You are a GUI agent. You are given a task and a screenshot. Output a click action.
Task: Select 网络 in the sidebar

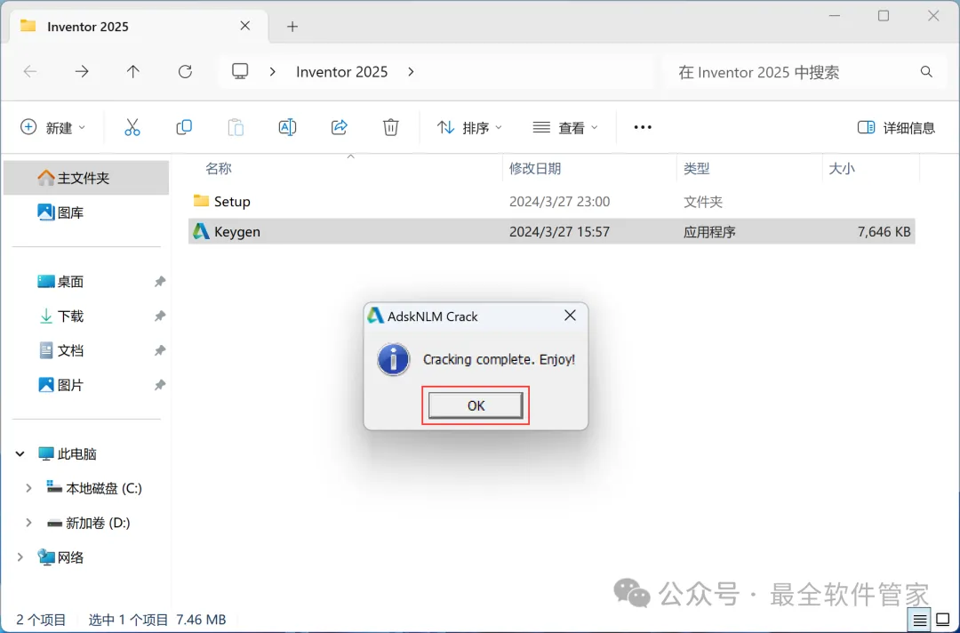(61, 557)
